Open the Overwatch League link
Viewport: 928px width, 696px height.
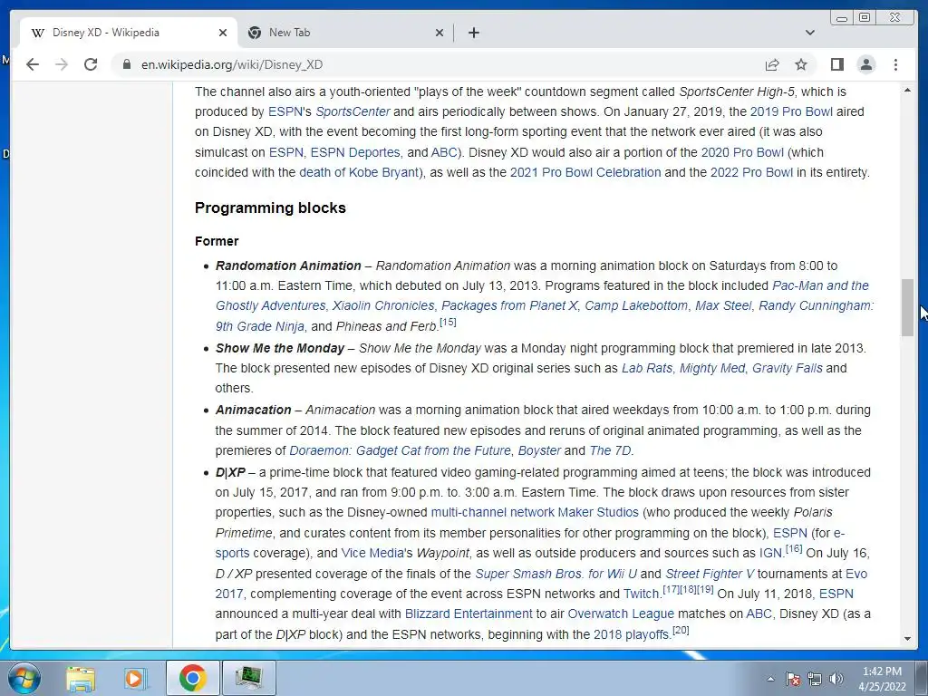tap(621, 614)
